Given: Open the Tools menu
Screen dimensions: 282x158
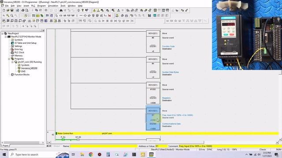Looking at the screenshot, I should coord(63,6).
